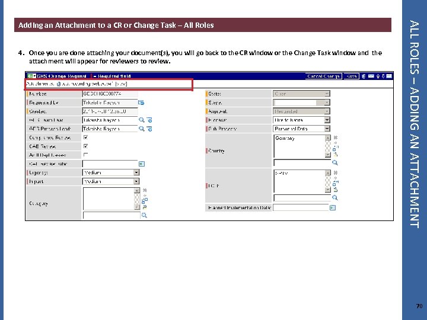The width and height of the screenshot is (427, 320).
Task: Click the lowest small icon beside Country list
Action: pos(336,155)
